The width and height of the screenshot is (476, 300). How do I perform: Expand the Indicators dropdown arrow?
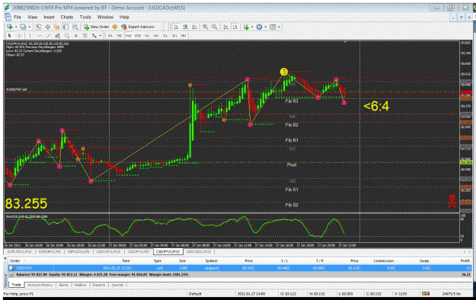[252, 27]
